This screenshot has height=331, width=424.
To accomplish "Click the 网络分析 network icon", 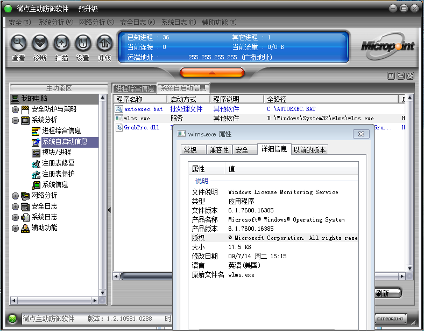I will [x=25, y=196].
